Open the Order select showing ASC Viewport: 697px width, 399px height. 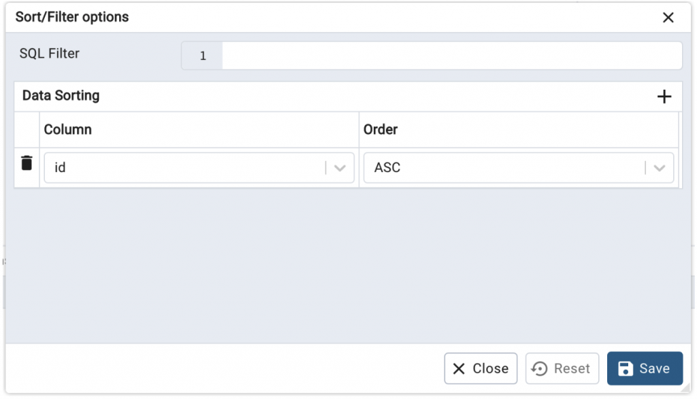coord(504,167)
